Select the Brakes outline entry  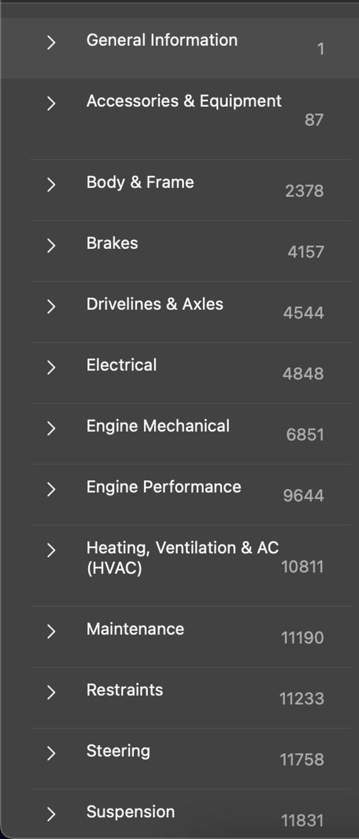(x=112, y=243)
